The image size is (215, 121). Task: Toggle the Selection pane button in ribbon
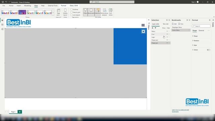click(97, 12)
